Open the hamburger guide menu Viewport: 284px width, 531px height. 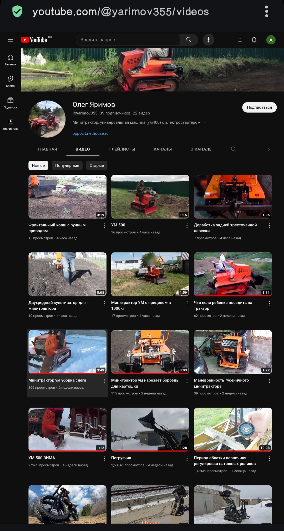11,40
